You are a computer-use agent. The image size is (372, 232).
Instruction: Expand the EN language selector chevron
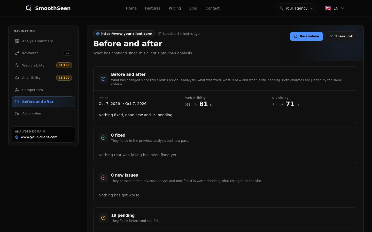pos(343,8)
